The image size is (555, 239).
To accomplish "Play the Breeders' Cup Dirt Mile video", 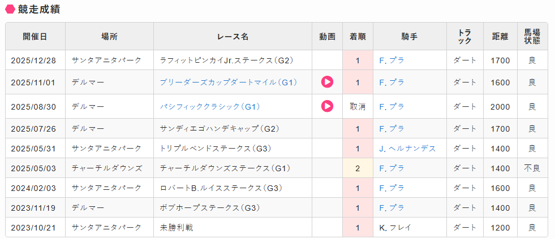I will coord(327,82).
